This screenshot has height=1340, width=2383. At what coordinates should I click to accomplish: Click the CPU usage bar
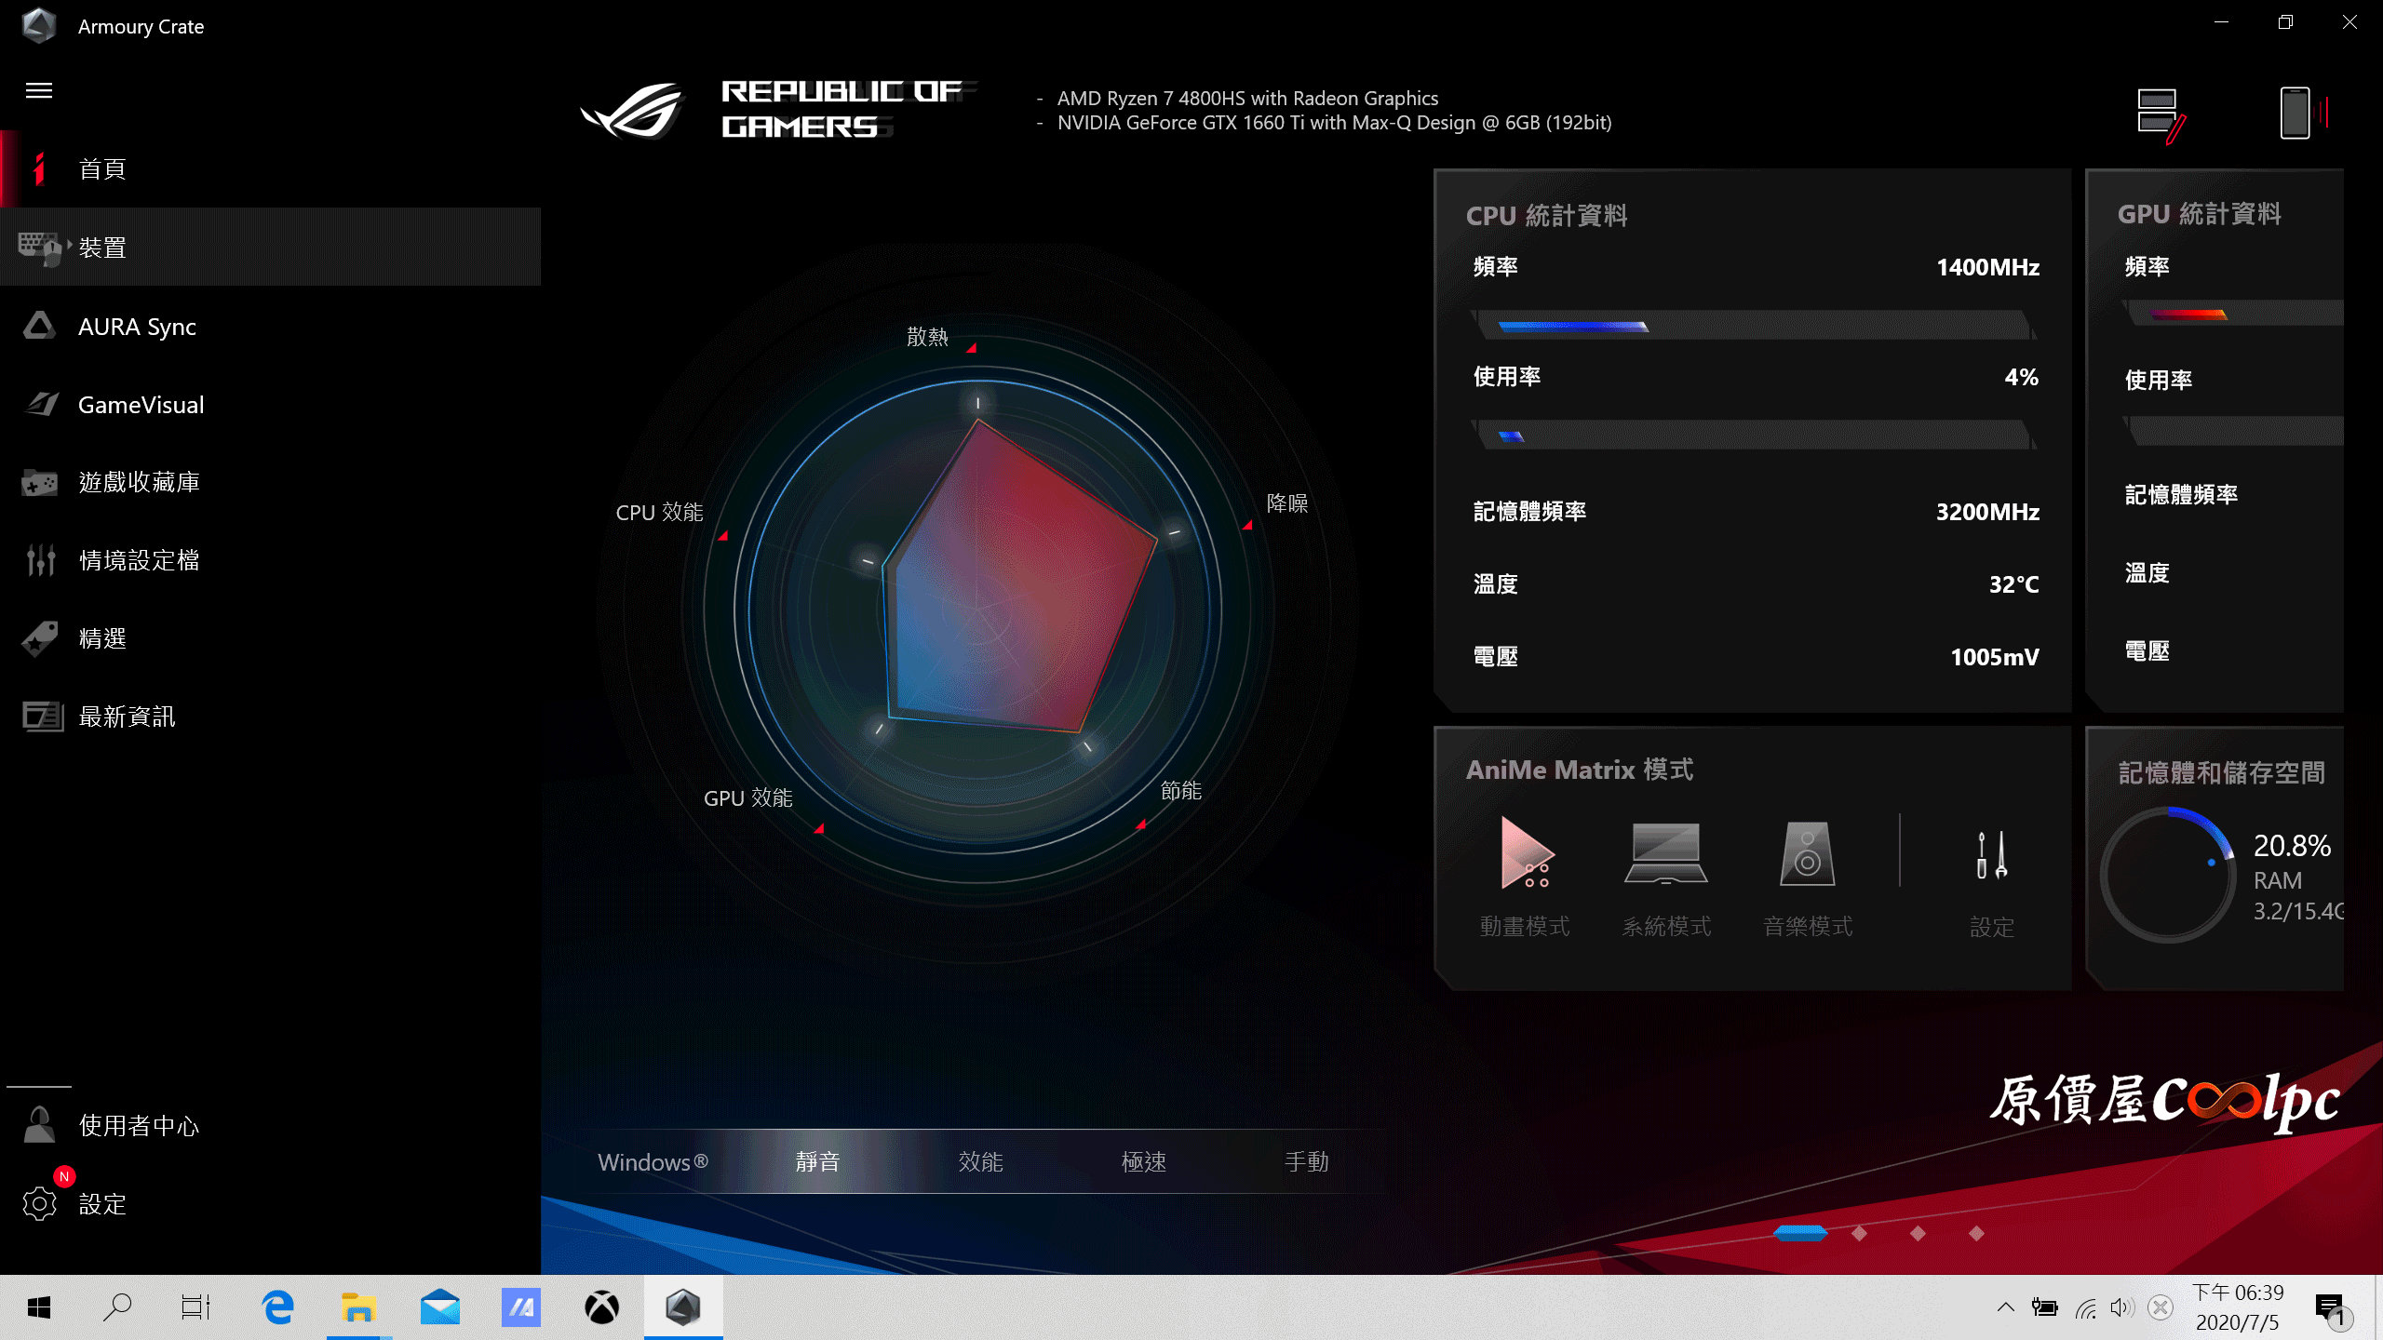pos(1754,435)
